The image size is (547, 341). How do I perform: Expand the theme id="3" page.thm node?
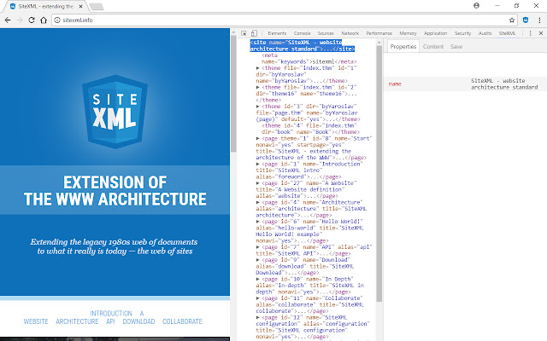pos(258,107)
